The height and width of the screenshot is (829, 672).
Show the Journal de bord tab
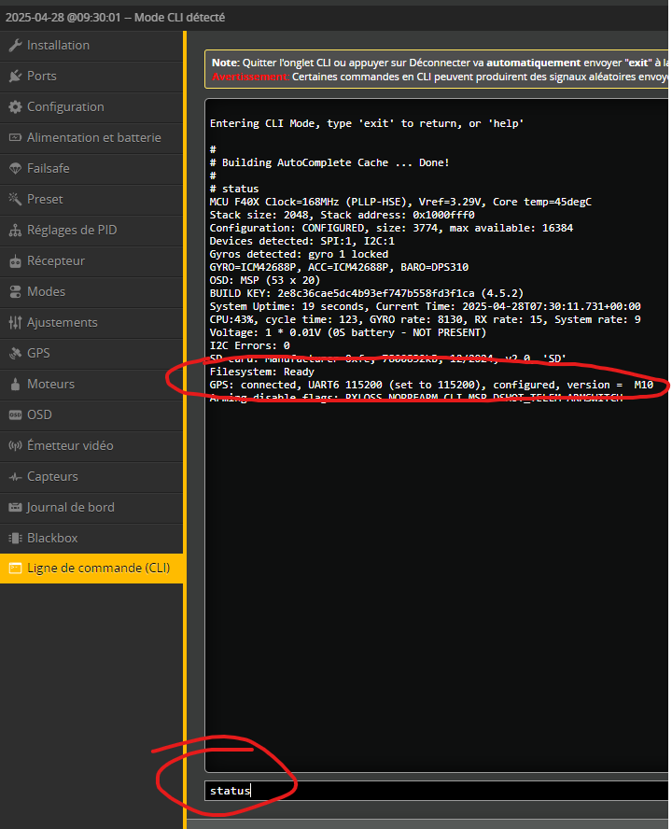pos(70,508)
